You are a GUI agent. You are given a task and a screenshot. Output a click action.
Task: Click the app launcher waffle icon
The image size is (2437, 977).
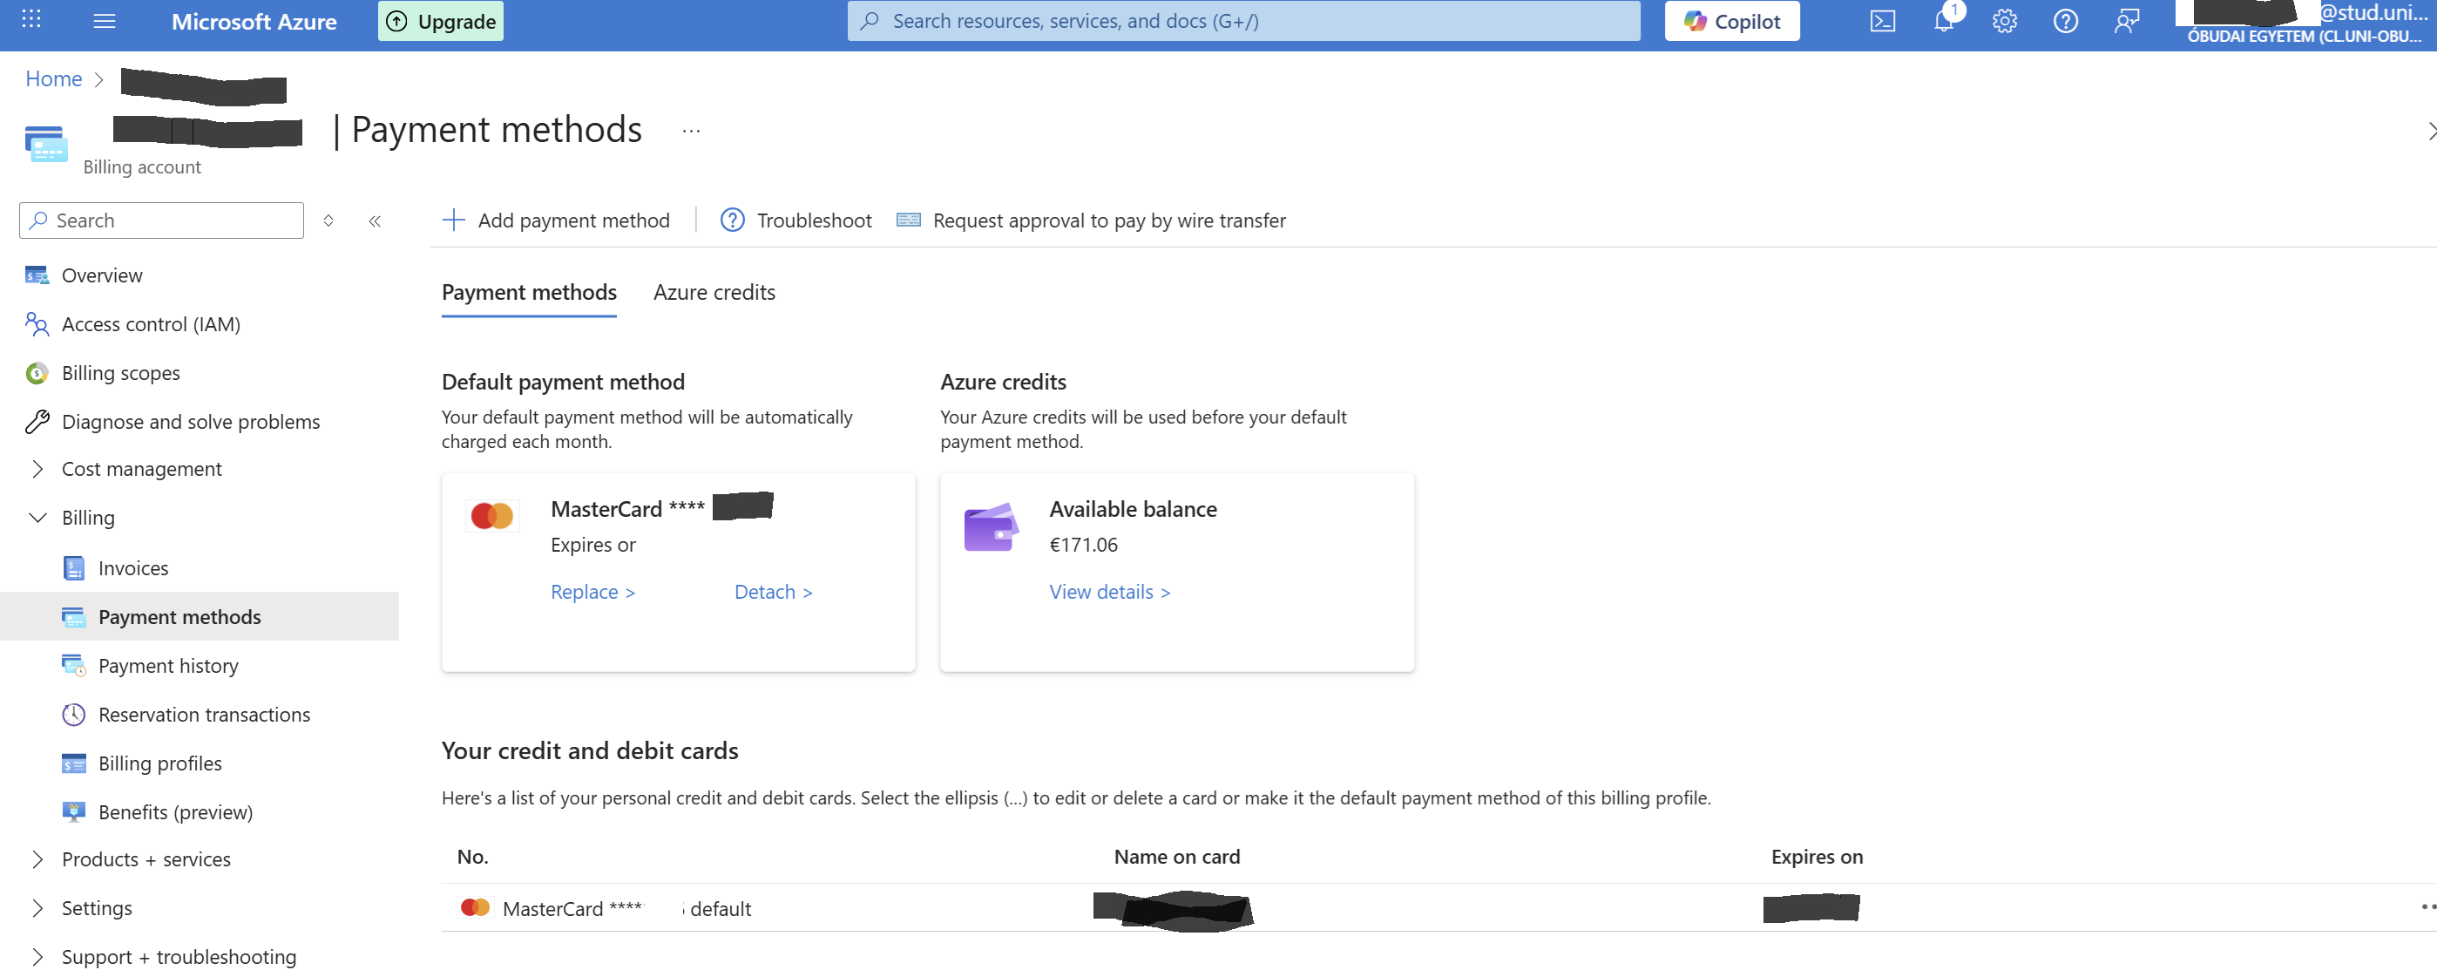(x=31, y=19)
